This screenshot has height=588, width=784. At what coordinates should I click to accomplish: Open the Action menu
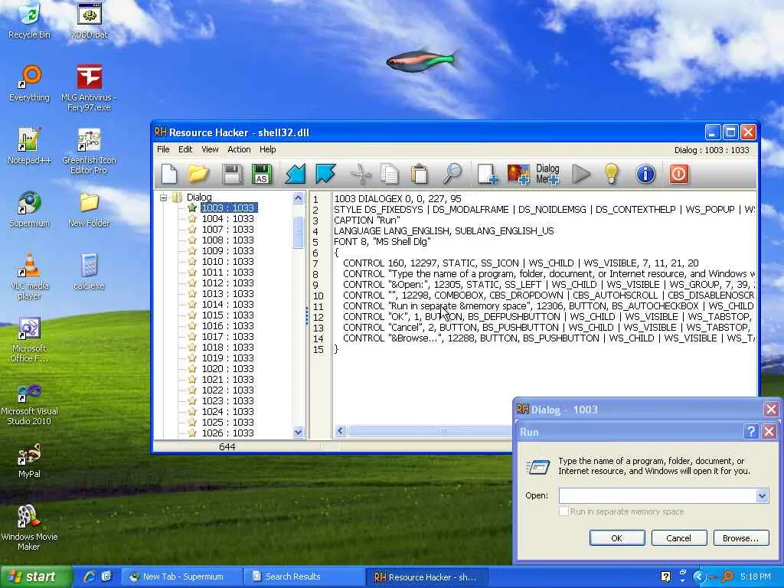click(x=239, y=149)
